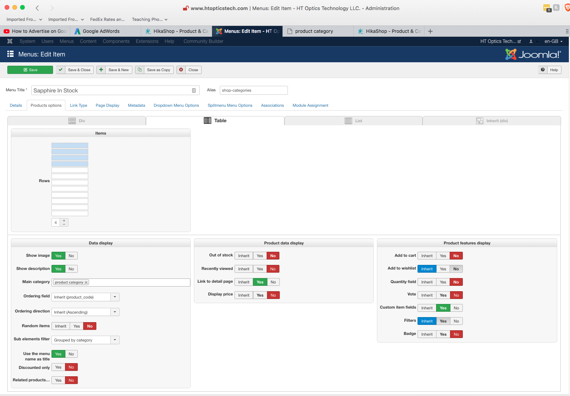Select the Inherit (div) layout icon
This screenshot has width=570, height=396.
[x=480, y=121]
